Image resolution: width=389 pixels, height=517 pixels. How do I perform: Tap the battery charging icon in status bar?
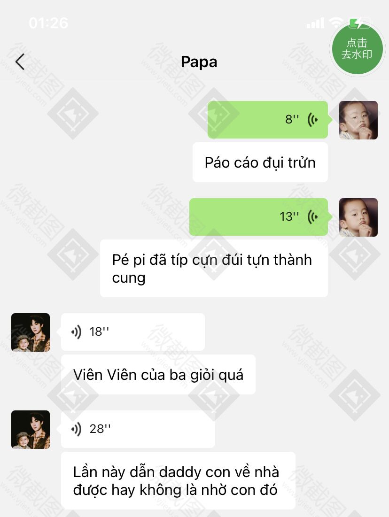[x=360, y=23]
